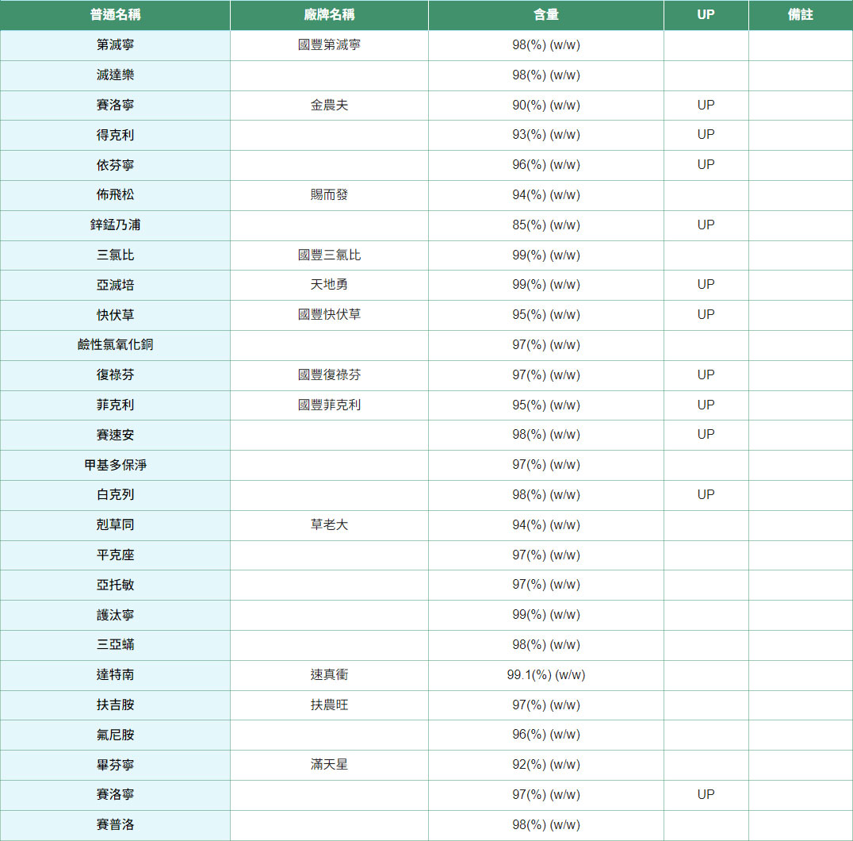The height and width of the screenshot is (841, 853).
Task: Click the 鹼性氯氧化銅 name cell
Action: pyautogui.click(x=115, y=345)
